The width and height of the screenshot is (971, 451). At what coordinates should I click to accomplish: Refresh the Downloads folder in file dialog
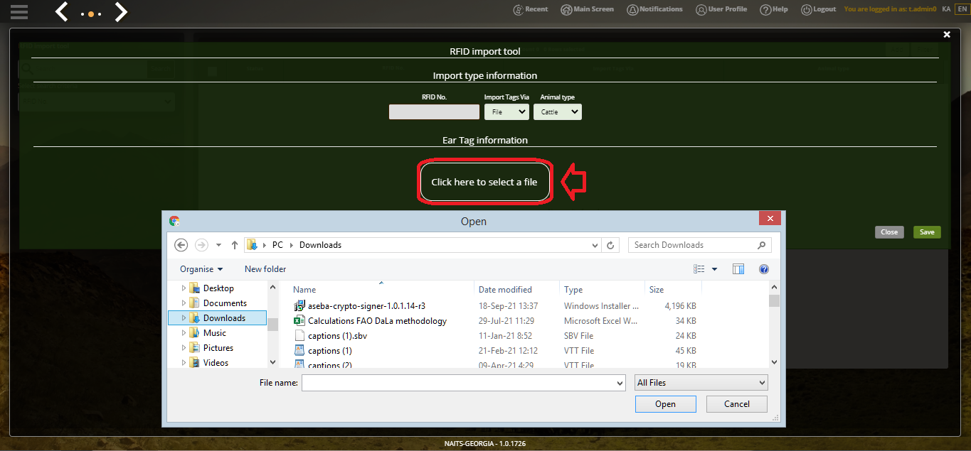[610, 245]
